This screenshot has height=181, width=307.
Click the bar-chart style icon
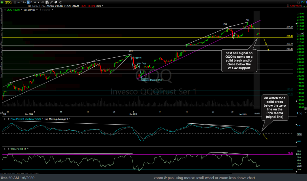coord(43,2)
